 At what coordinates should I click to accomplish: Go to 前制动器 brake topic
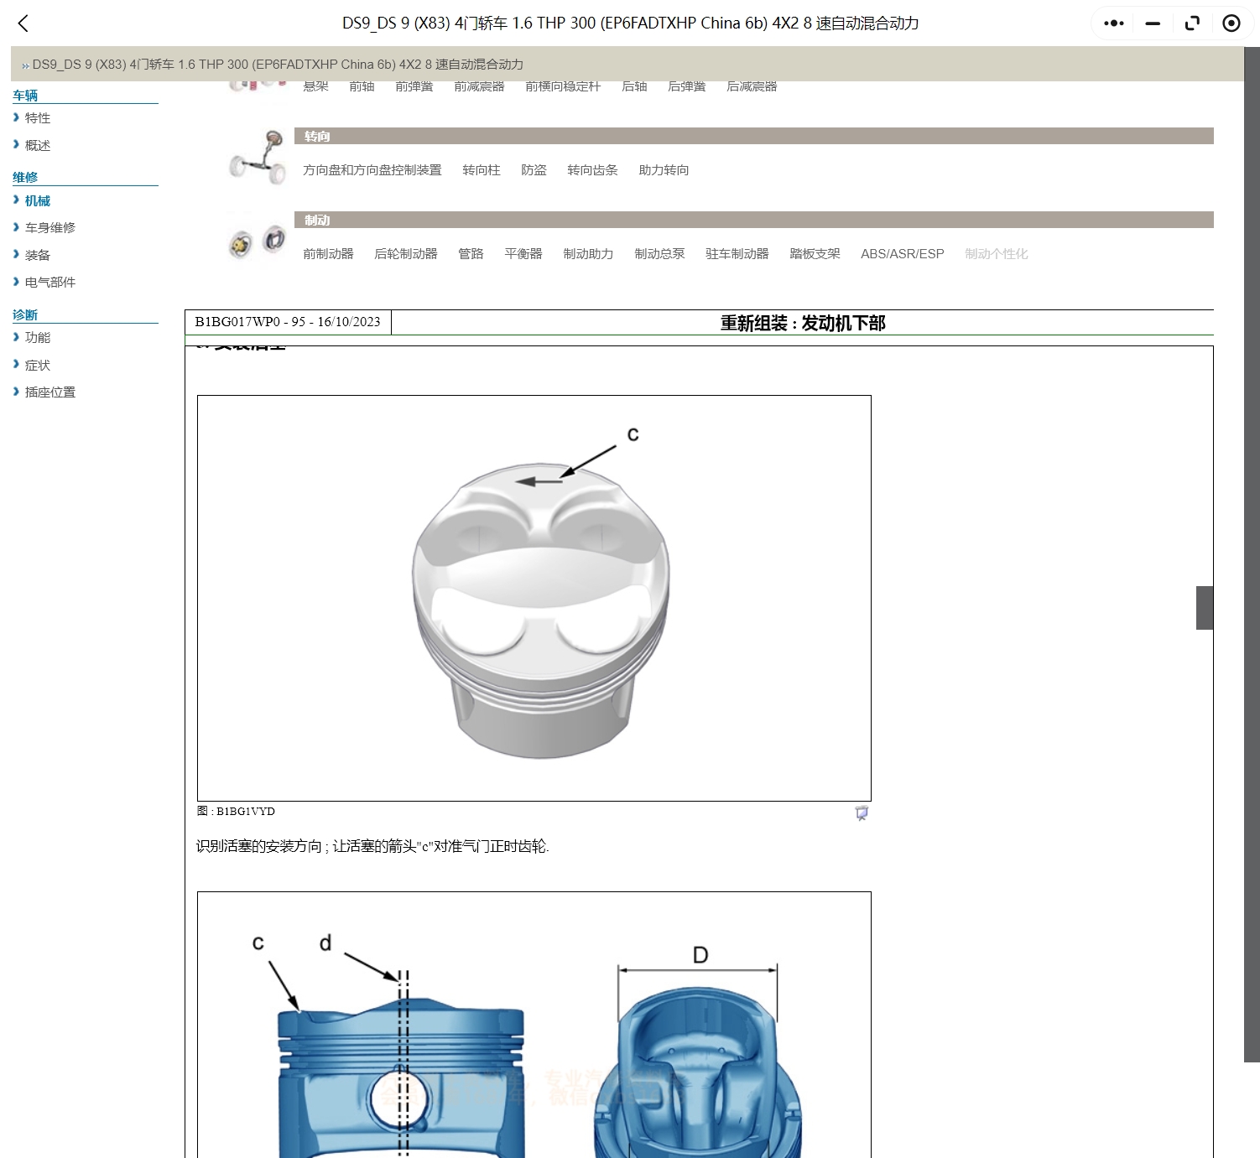[x=328, y=254]
